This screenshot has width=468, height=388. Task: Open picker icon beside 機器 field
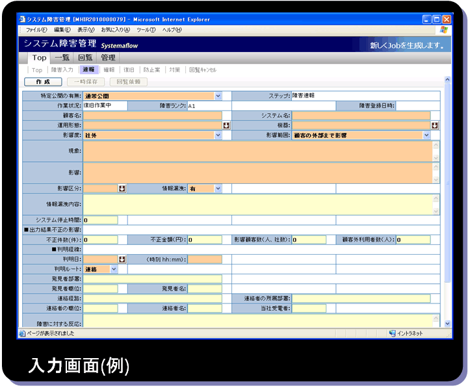[x=435, y=125]
